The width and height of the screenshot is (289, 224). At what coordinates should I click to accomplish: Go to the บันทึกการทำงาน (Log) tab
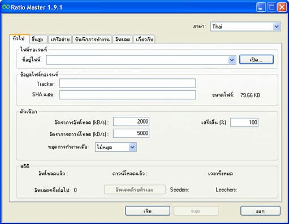tap(92, 39)
